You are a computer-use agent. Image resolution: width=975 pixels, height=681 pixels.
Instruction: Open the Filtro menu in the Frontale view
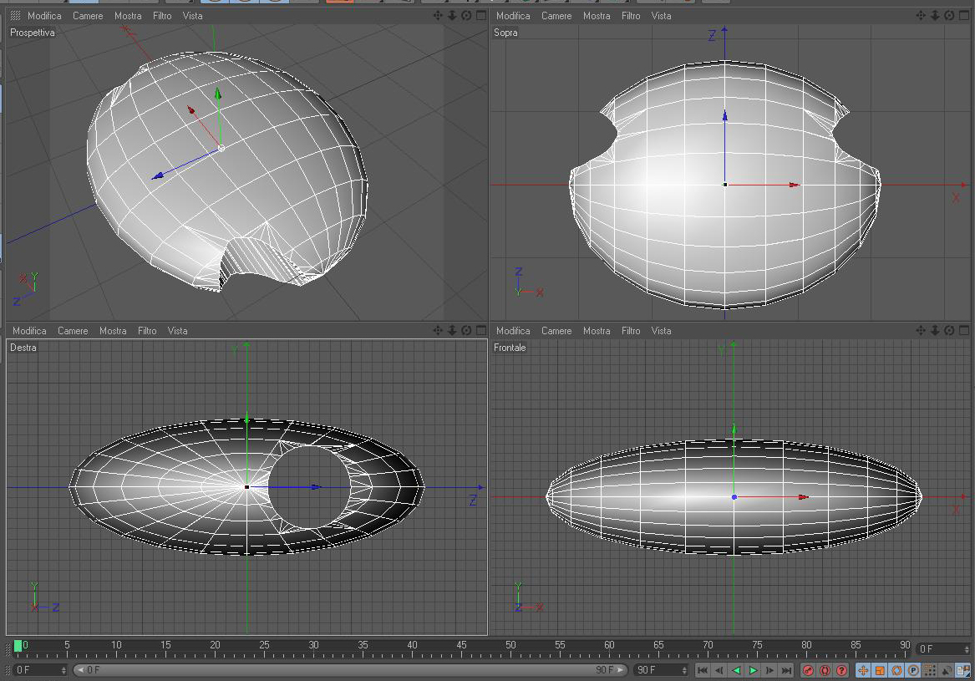click(x=631, y=331)
